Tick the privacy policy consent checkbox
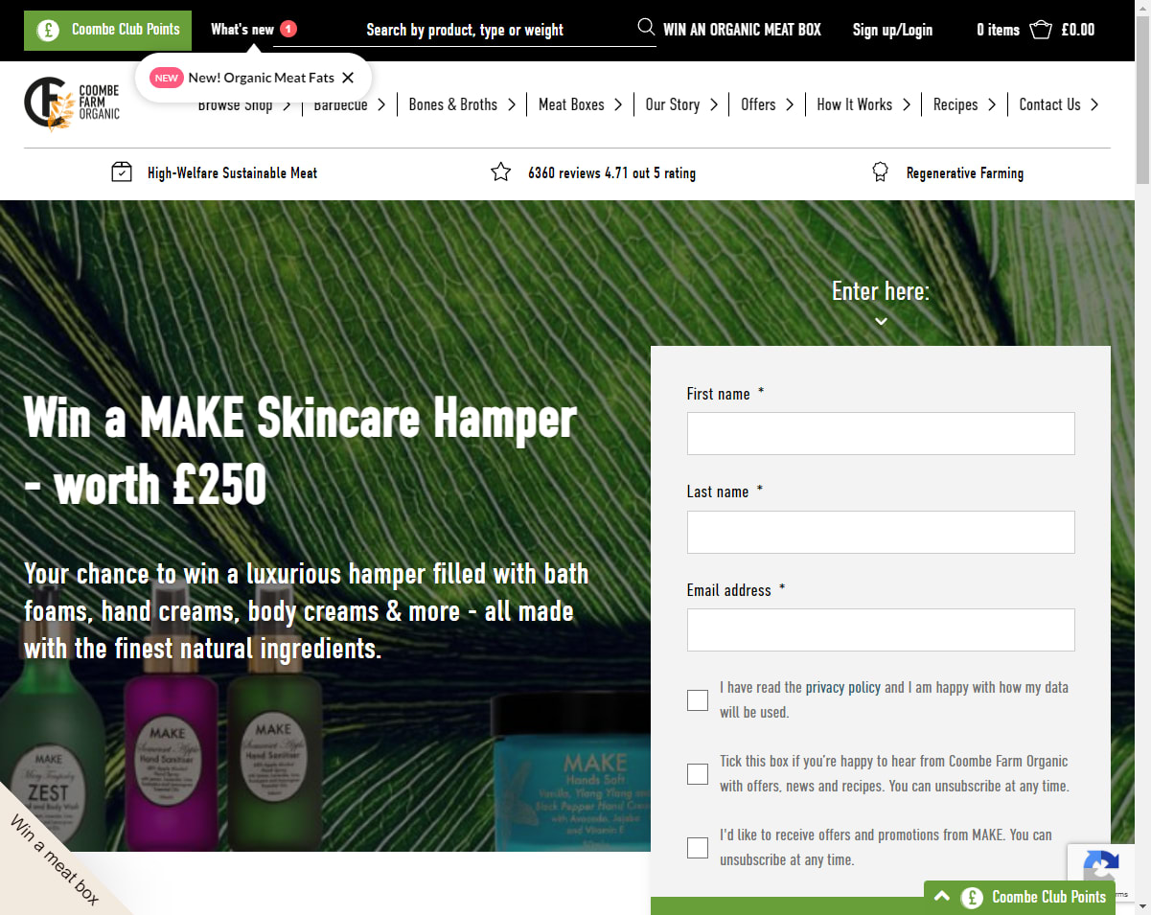The height and width of the screenshot is (915, 1151). 697,699
